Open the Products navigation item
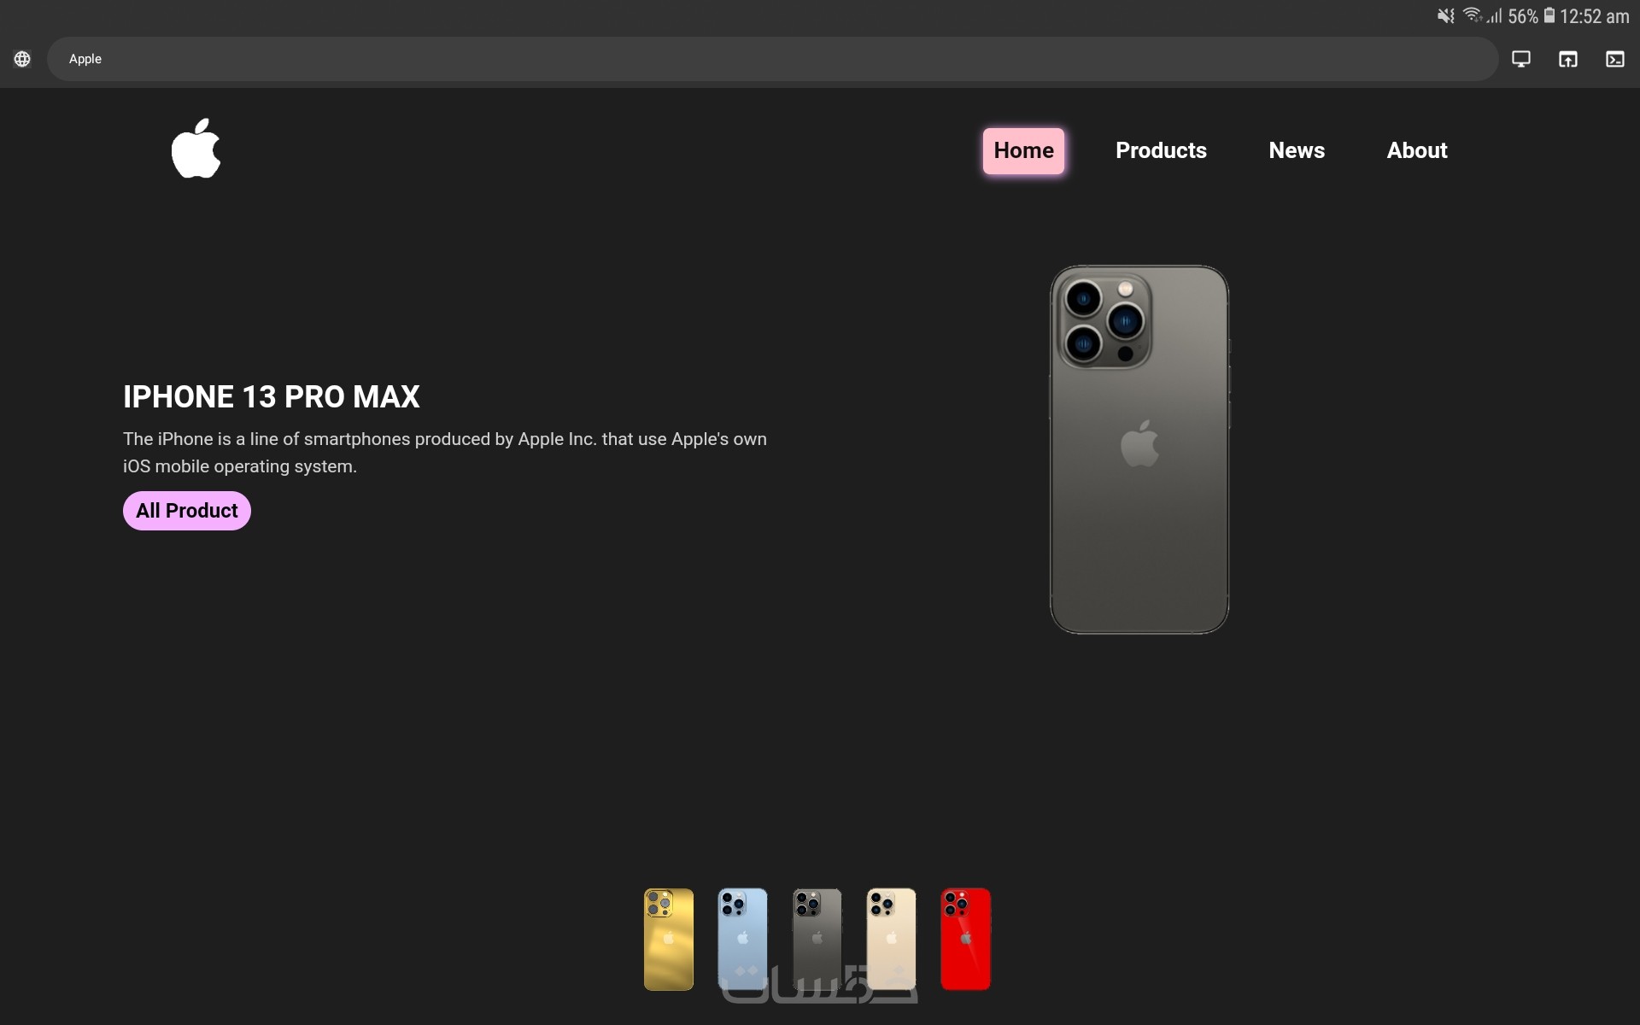Screen dimensions: 1640x1025 [1161, 150]
